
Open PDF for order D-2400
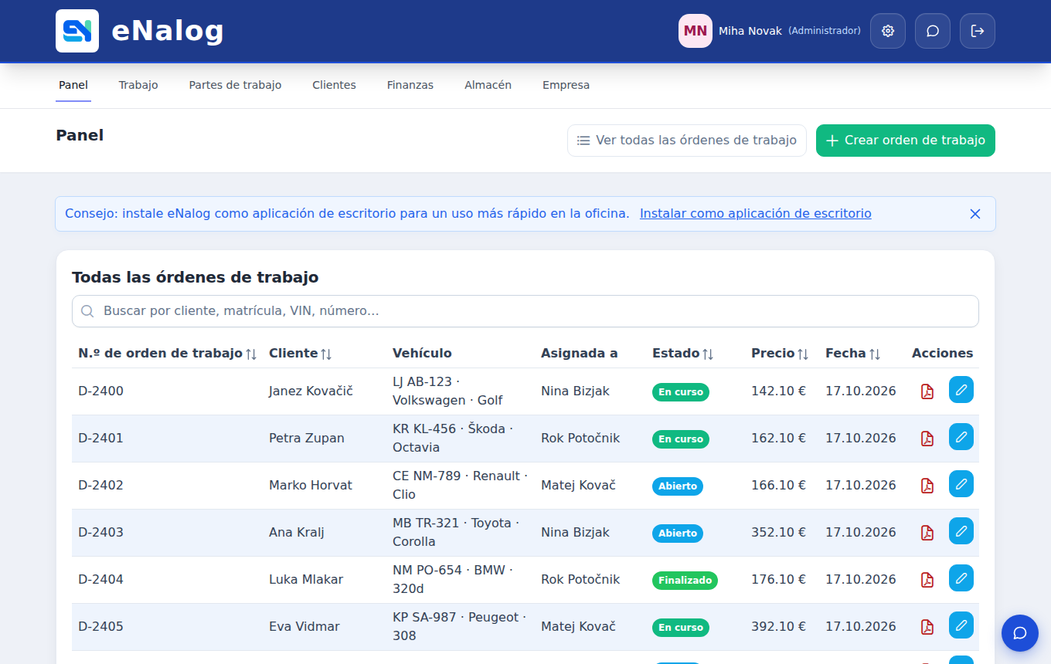pos(927,391)
